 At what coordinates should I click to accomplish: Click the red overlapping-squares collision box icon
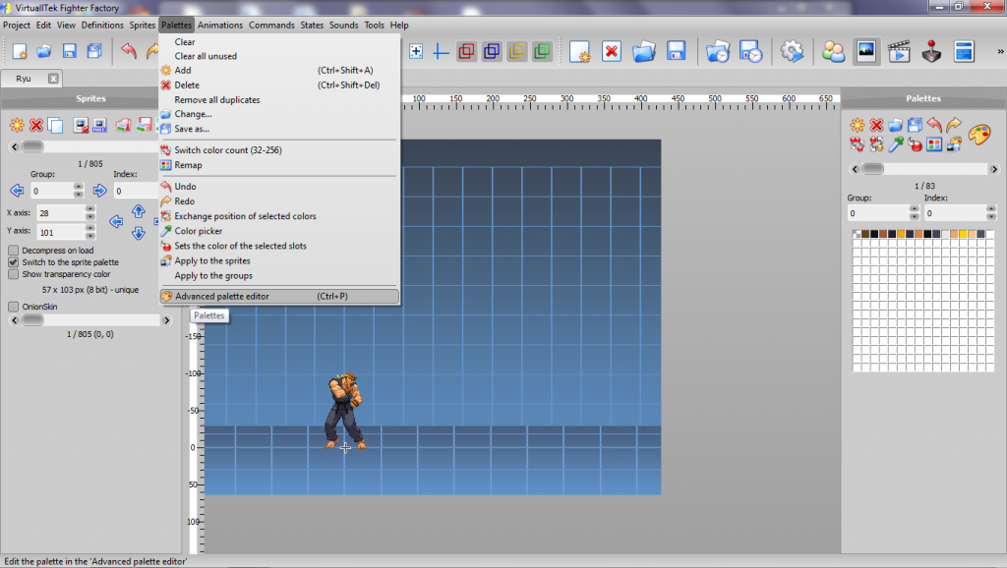pos(467,51)
